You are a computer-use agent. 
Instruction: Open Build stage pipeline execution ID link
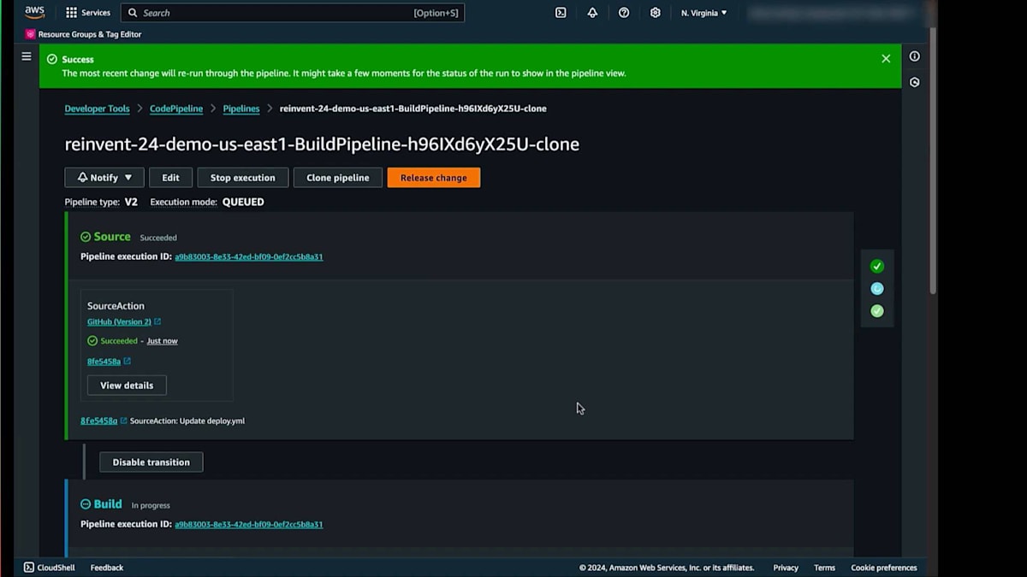click(249, 524)
